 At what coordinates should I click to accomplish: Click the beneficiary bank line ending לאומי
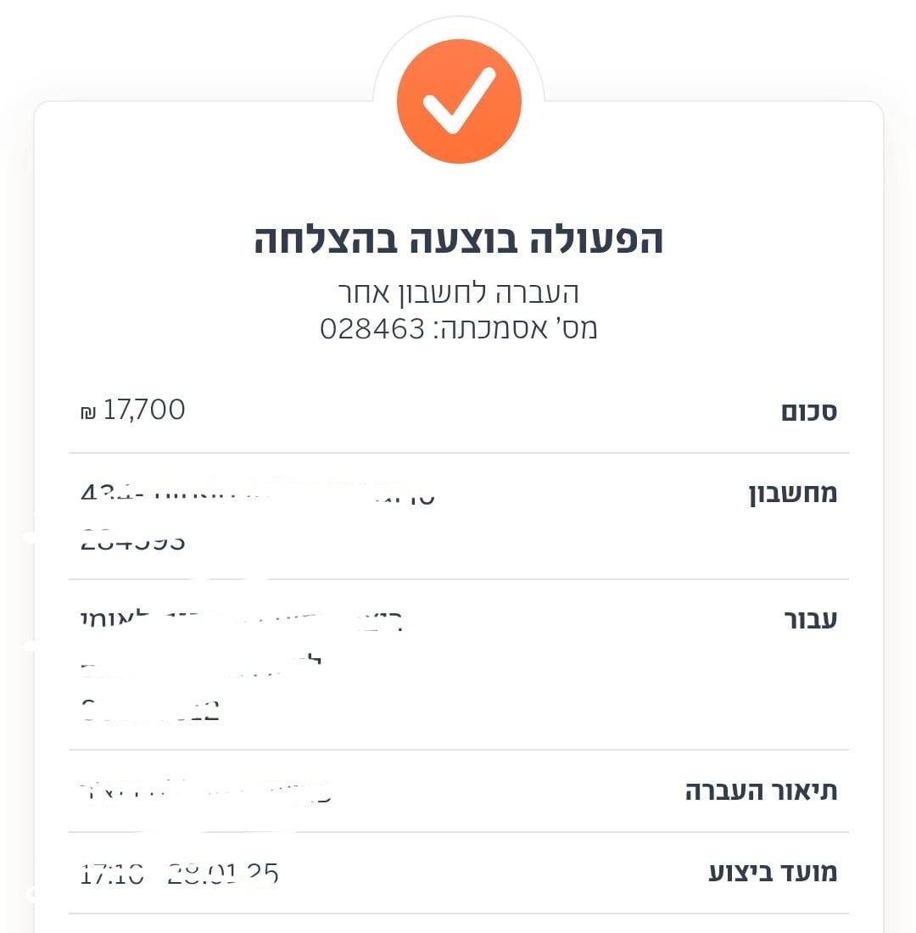click(242, 620)
